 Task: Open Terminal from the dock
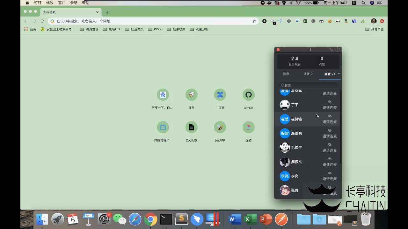(166, 219)
